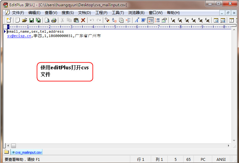This screenshot has height=163, width=239.
Task: Click the ANSI encoding status bar cell
Action: [x=221, y=159]
